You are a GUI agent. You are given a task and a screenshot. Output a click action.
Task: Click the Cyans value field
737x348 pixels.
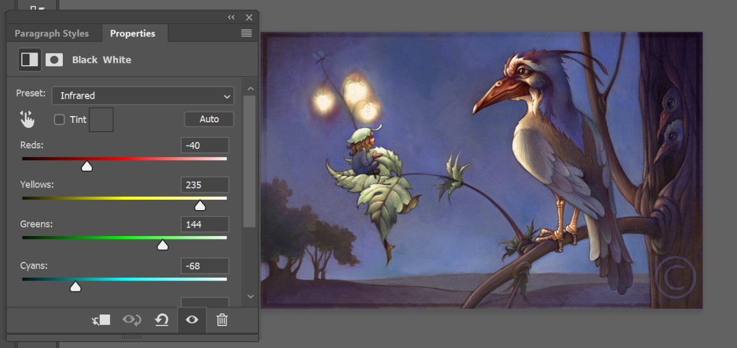(205, 265)
